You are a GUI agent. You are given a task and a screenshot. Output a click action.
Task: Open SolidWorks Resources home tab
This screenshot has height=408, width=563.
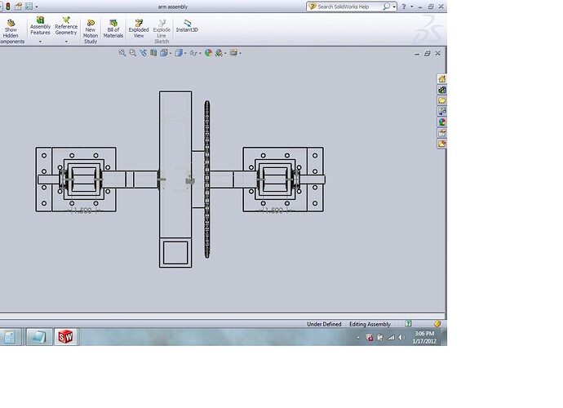point(442,78)
